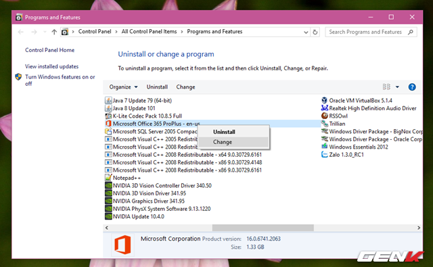Click the Zalo 1.3.0_RC1 icon
This screenshot has width=433, height=267.
pos(325,155)
